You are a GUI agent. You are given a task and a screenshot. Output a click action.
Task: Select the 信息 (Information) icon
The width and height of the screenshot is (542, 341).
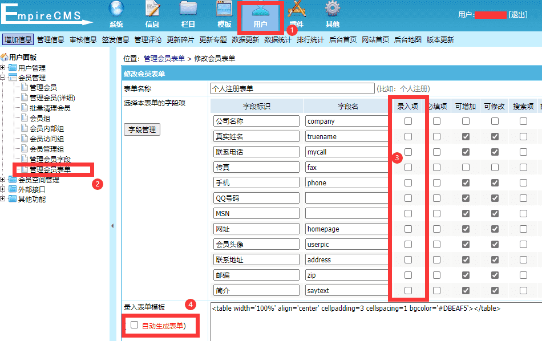pyautogui.click(x=152, y=14)
